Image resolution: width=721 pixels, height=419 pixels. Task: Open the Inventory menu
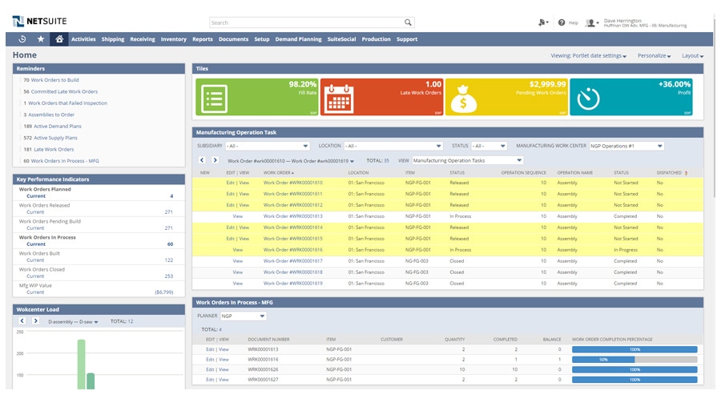pyautogui.click(x=173, y=39)
